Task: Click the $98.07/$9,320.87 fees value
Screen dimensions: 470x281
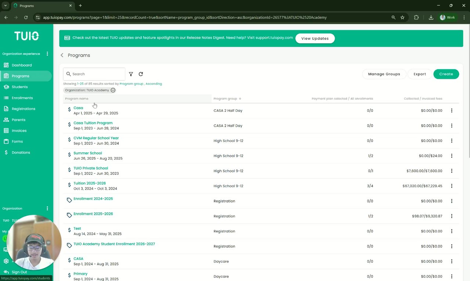Action: point(427,216)
